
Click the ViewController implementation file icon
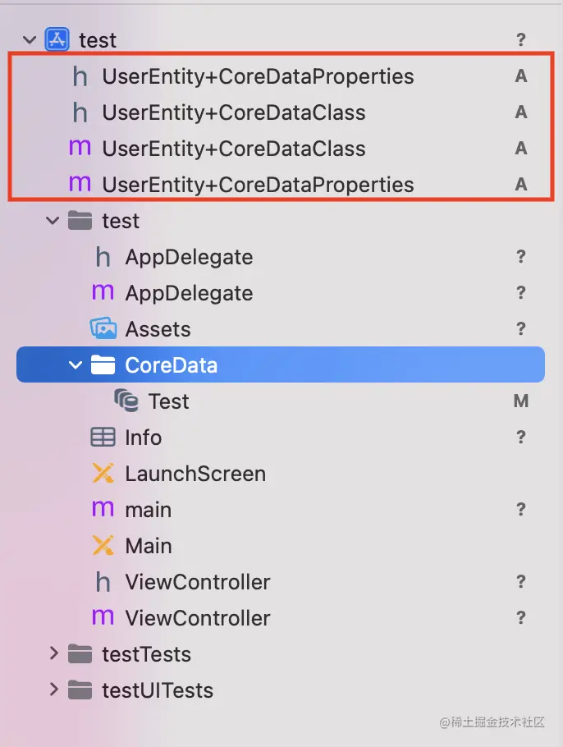103,618
